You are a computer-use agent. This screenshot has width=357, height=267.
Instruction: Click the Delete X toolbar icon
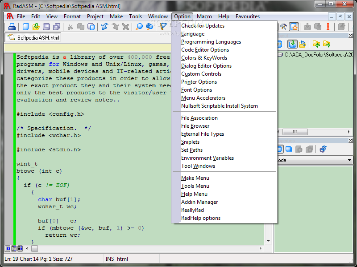[125, 27]
